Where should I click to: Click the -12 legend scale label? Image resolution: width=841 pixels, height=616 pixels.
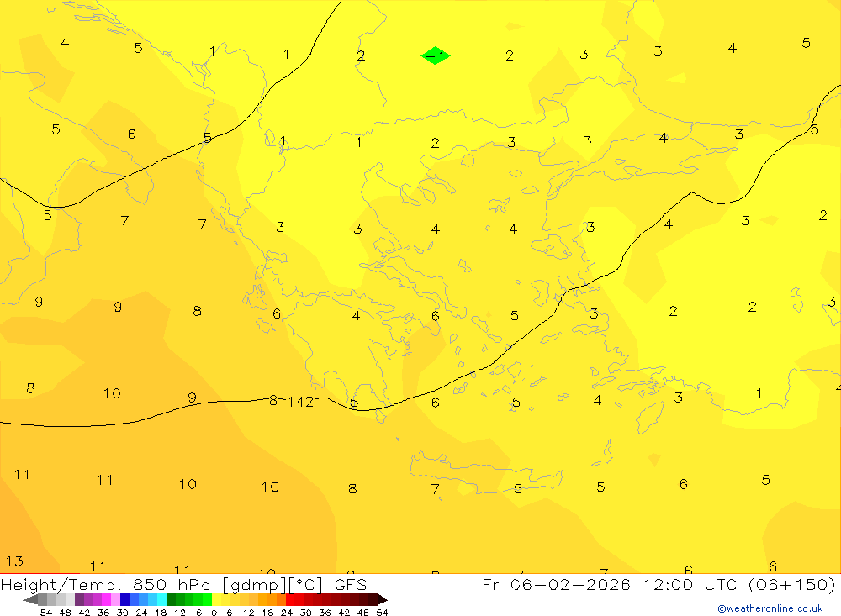pos(177,613)
